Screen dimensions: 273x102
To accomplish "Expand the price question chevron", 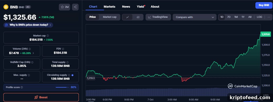I will coord(50,25).
